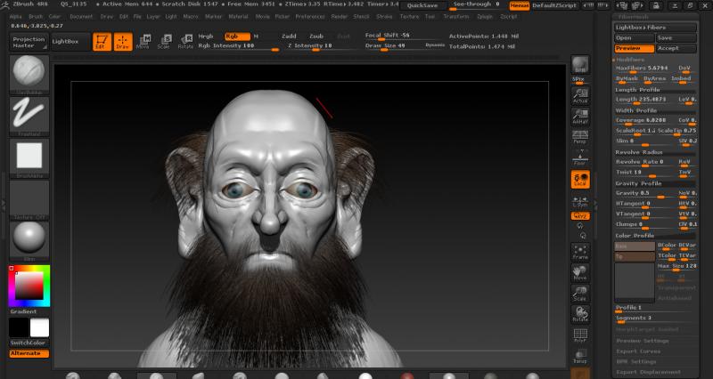The image size is (713, 379).
Task: Toggle Persp perspective view
Action: (579, 137)
